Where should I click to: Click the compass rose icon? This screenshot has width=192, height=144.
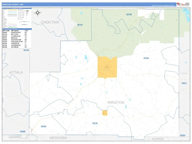37,13
